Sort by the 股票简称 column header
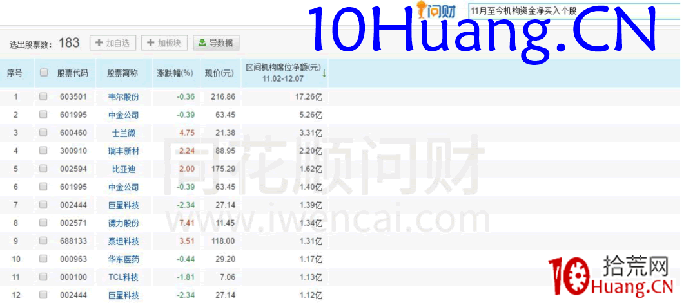 tap(122, 73)
